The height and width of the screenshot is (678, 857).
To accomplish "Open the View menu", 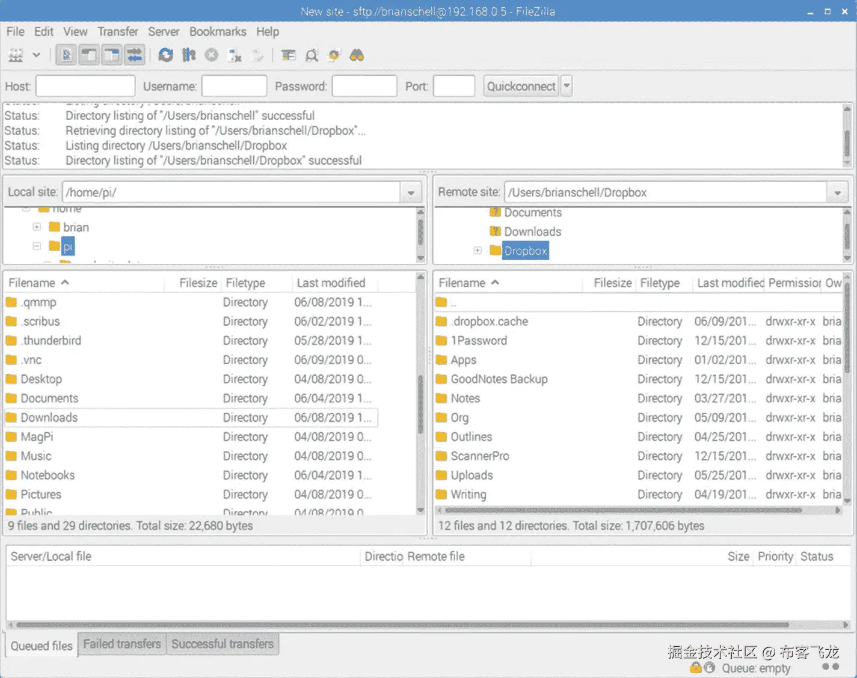I will coord(75,32).
